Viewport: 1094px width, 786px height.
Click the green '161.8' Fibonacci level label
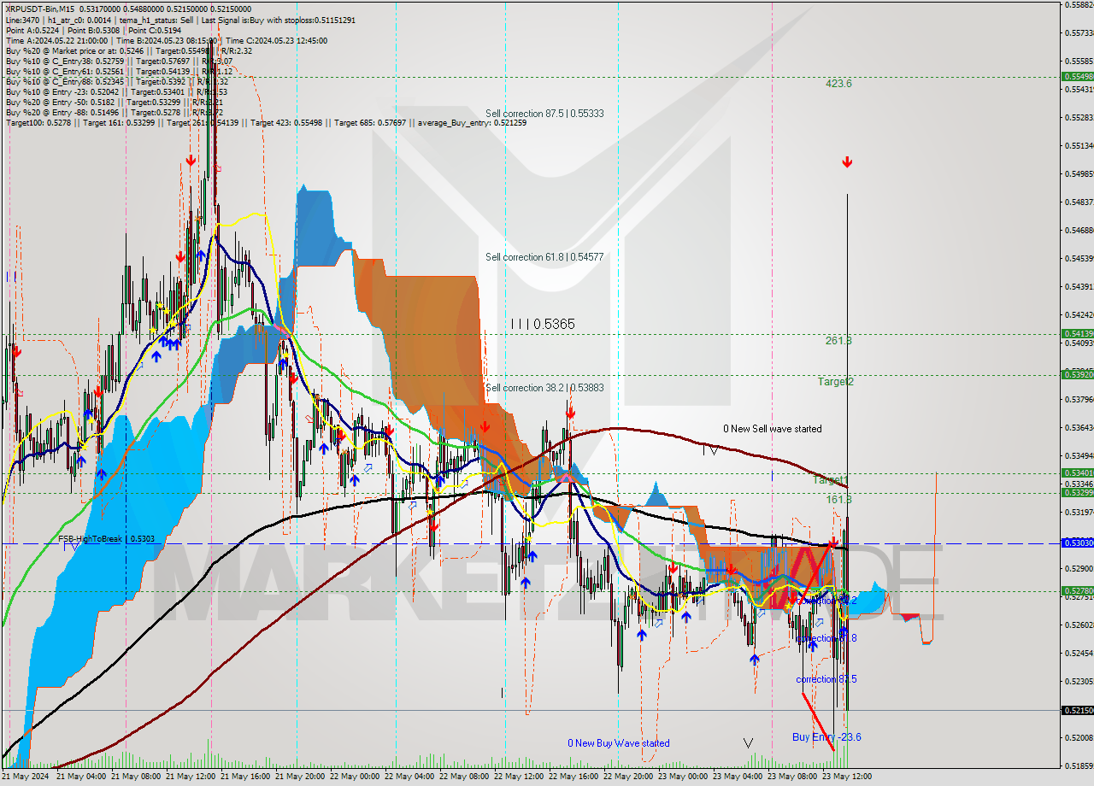click(x=838, y=499)
